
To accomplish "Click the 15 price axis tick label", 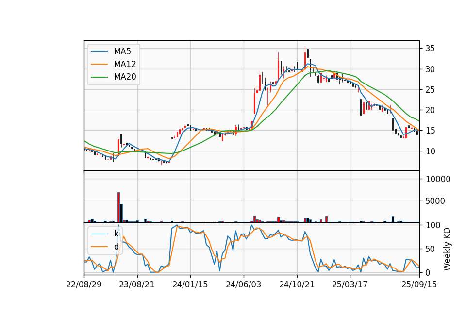I will point(430,131).
